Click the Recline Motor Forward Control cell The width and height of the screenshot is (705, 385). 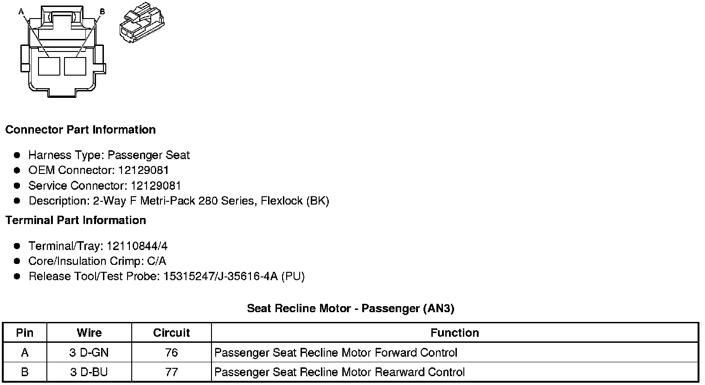(x=336, y=353)
